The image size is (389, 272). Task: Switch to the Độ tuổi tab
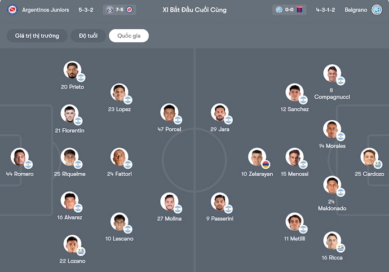point(88,36)
